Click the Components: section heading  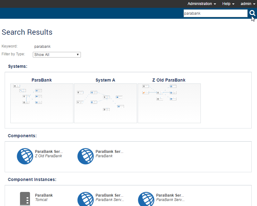22,136
